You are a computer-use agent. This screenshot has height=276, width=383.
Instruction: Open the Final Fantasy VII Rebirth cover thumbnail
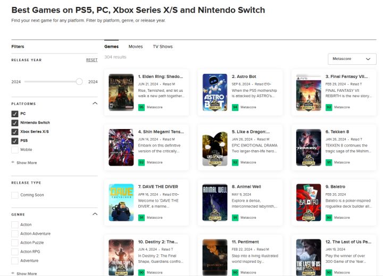coord(309,92)
